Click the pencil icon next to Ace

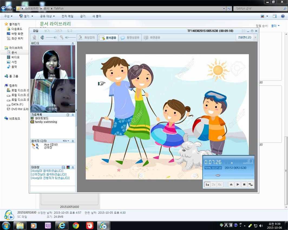coord(33,145)
